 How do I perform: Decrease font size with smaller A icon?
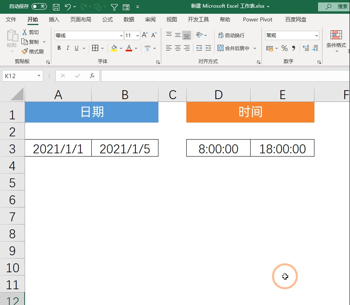154,35
